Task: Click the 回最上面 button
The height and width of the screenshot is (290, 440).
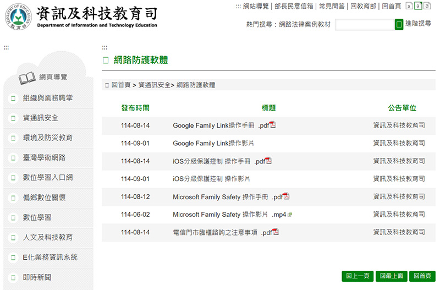Action: click(392, 276)
